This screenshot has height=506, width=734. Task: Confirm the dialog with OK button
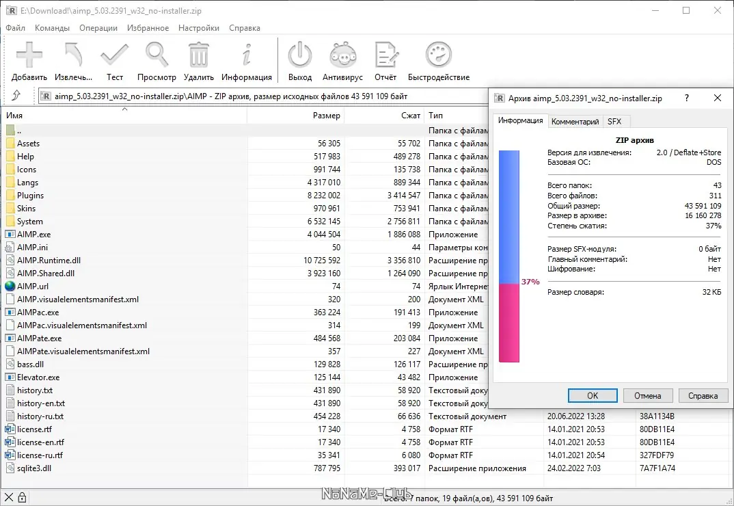pyautogui.click(x=593, y=395)
